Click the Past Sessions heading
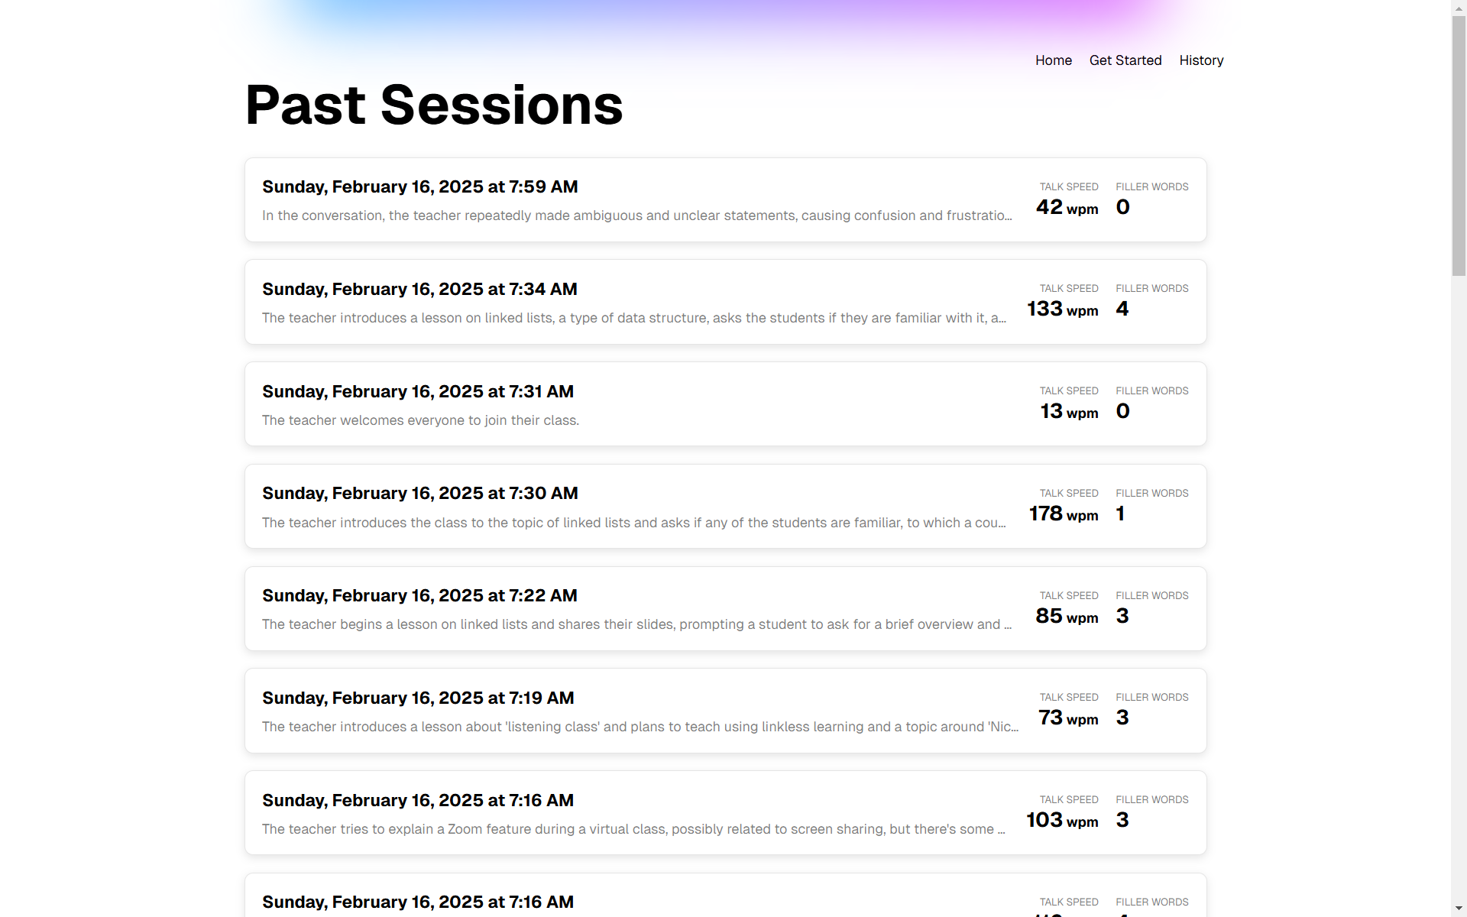The height and width of the screenshot is (917, 1467). (x=434, y=105)
